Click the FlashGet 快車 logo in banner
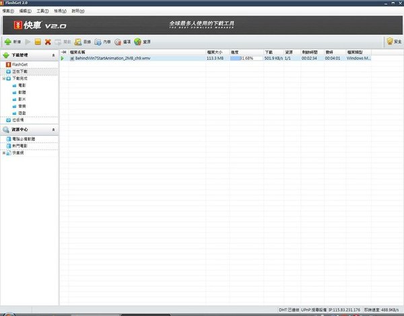 click(x=40, y=26)
